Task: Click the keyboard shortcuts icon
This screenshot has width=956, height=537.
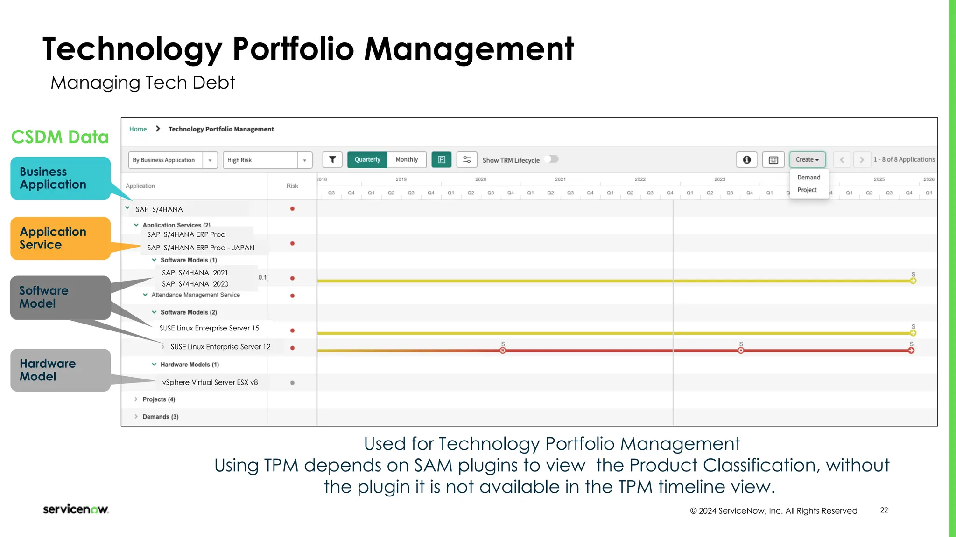Action: [x=773, y=160]
